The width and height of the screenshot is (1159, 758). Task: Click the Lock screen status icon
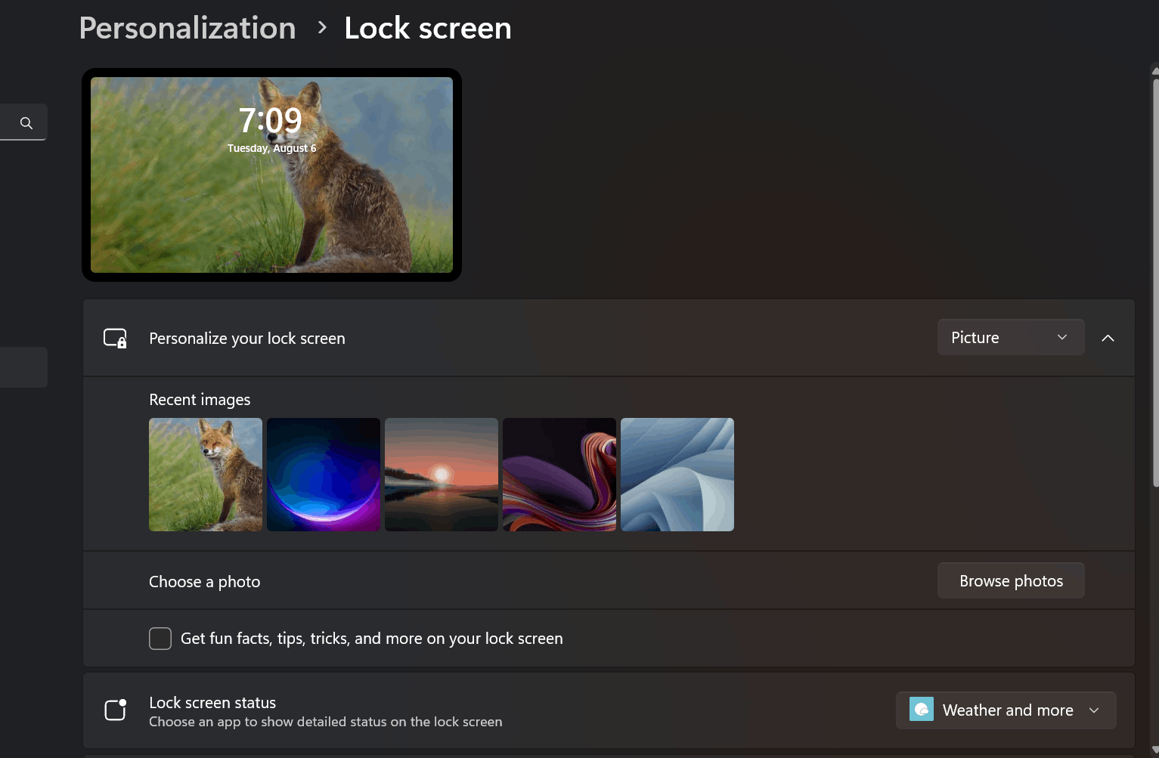pyautogui.click(x=115, y=710)
